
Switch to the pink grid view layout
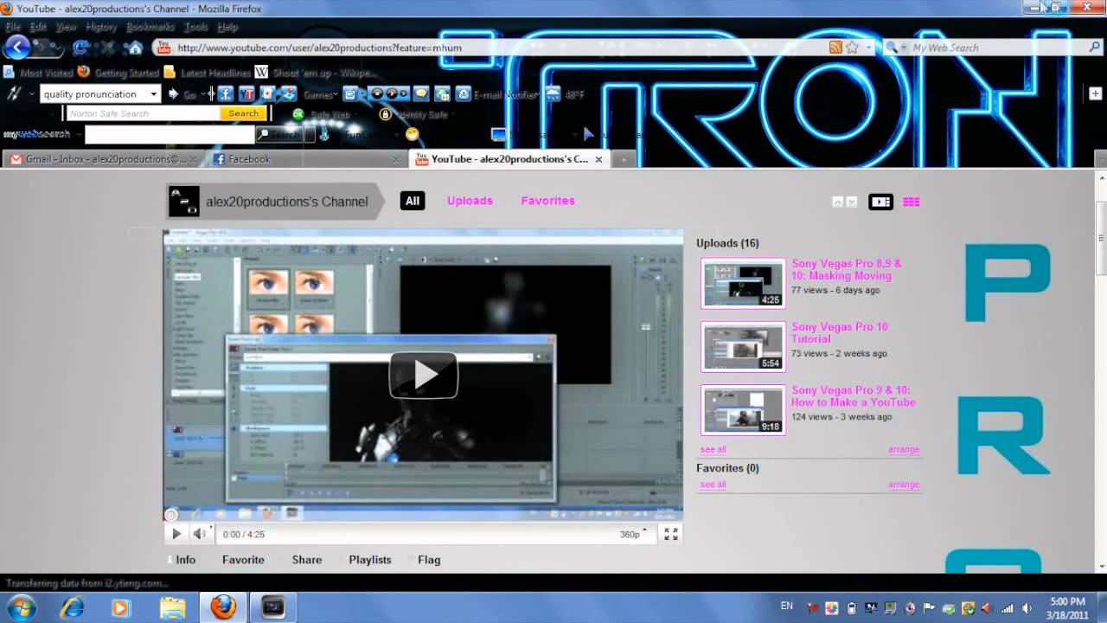tap(911, 202)
